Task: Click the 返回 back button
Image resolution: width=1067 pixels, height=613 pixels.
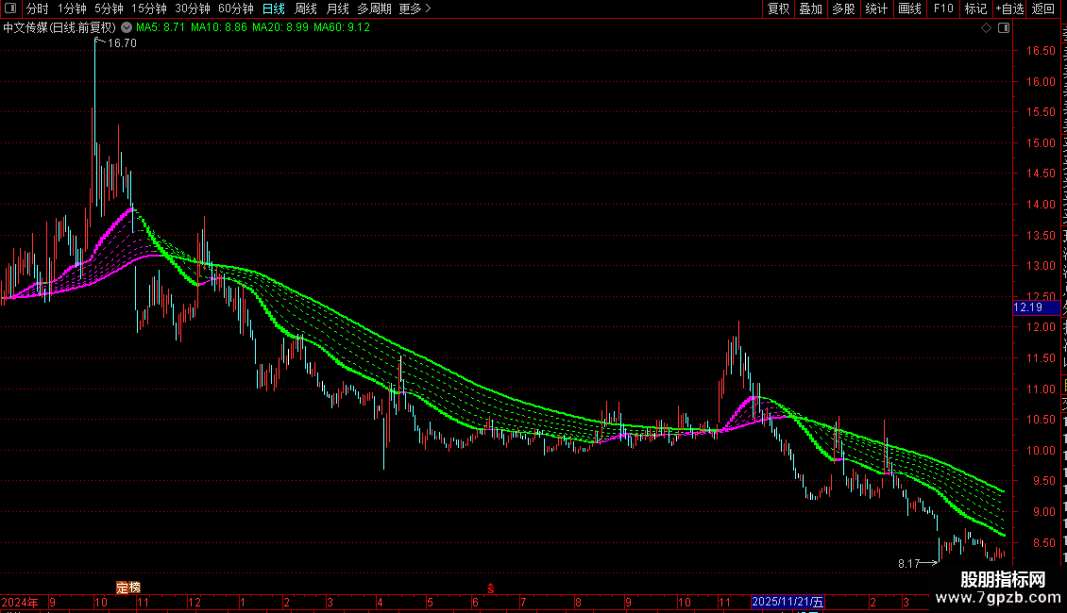Action: [1042, 8]
